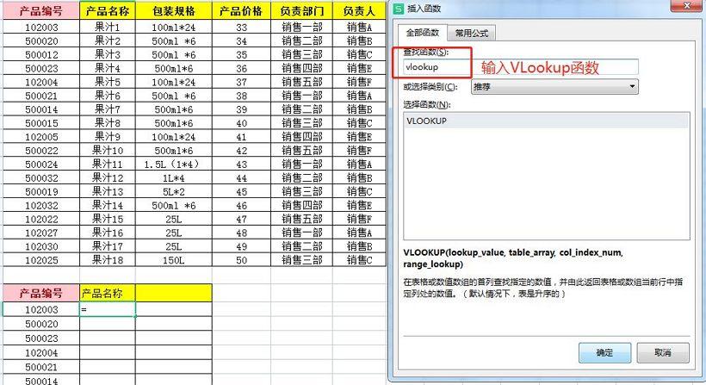This screenshot has height=385, width=706.
Task: Select cell 果汁13
Action: coord(107,191)
